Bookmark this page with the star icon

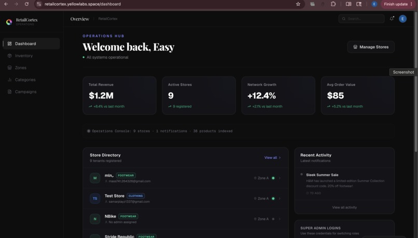pos(298,4)
